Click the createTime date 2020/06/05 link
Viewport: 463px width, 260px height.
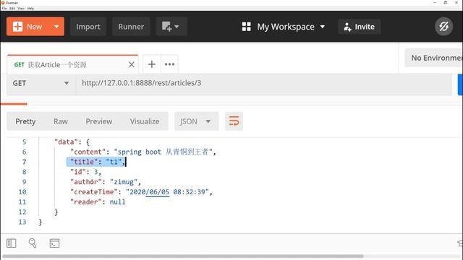[150, 192]
